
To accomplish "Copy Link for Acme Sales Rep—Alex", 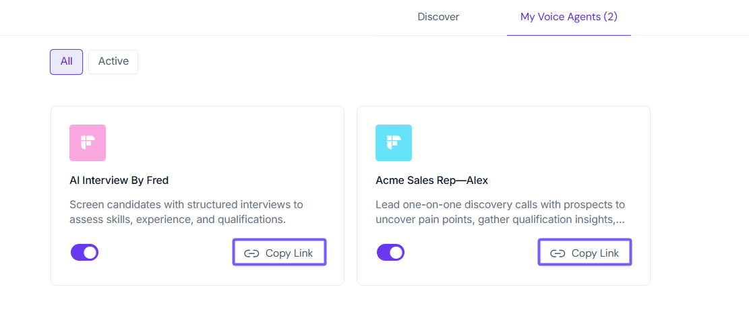I will [x=586, y=253].
